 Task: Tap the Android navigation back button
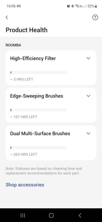tap(80, 215)
